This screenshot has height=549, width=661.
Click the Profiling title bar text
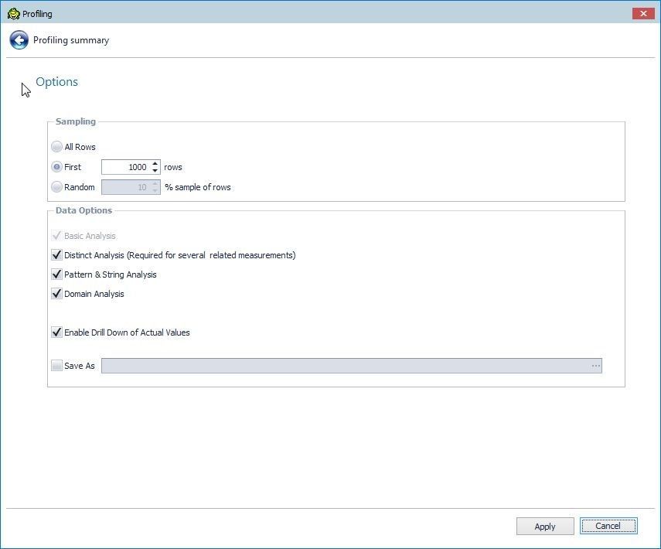coord(37,14)
